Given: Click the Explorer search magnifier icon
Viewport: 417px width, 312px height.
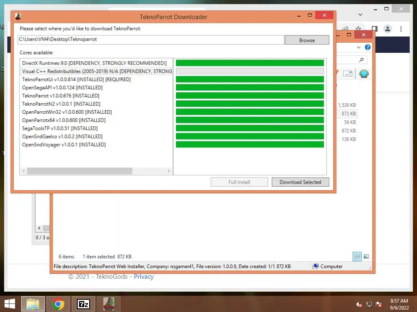Looking at the screenshot, I should point(361,60).
